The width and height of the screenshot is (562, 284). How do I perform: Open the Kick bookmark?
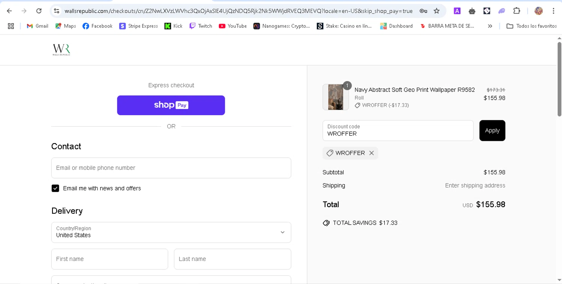(x=173, y=26)
